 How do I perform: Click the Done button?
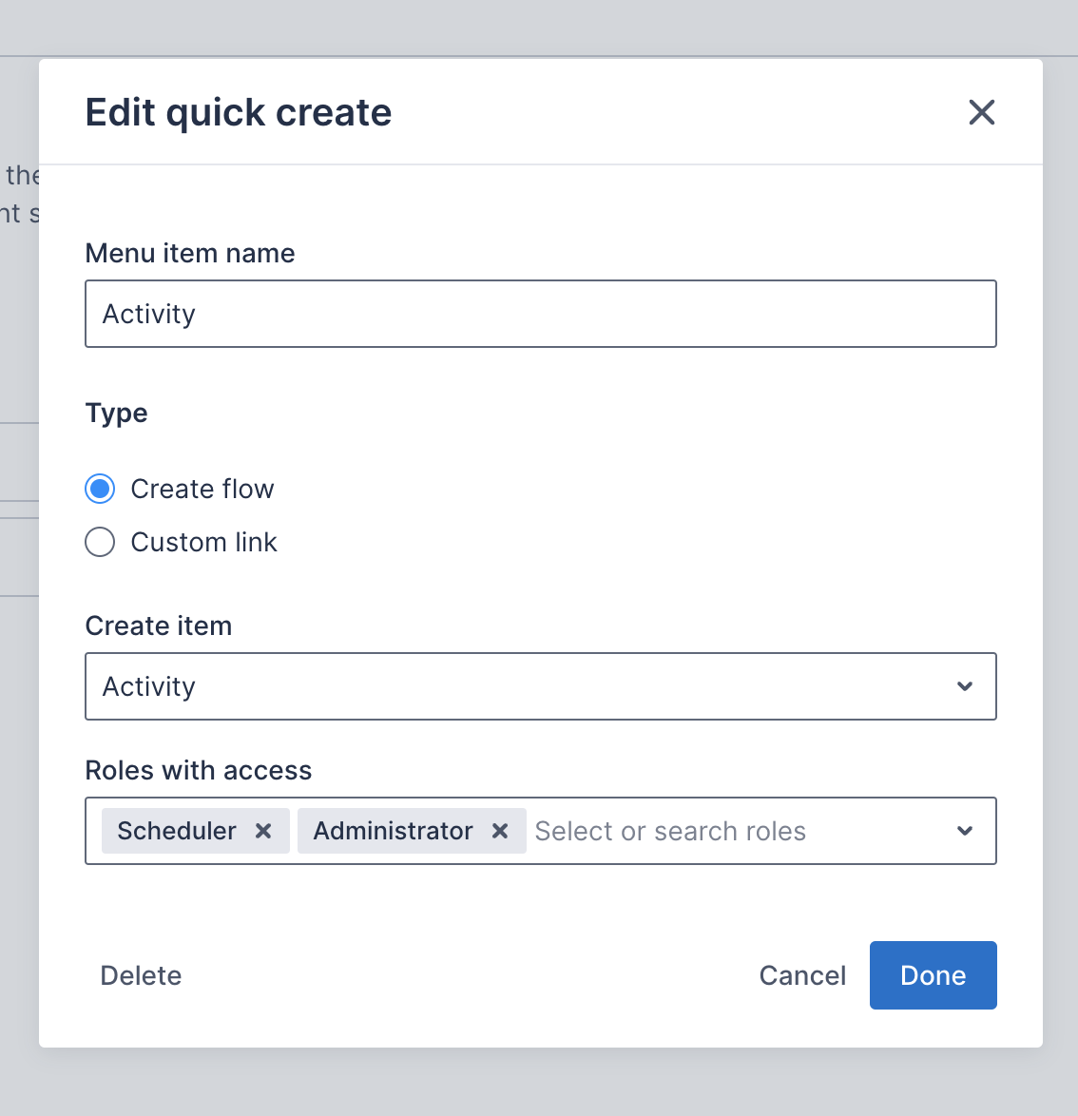tap(933, 974)
